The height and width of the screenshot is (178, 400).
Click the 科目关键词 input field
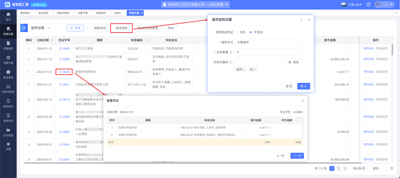259,62
